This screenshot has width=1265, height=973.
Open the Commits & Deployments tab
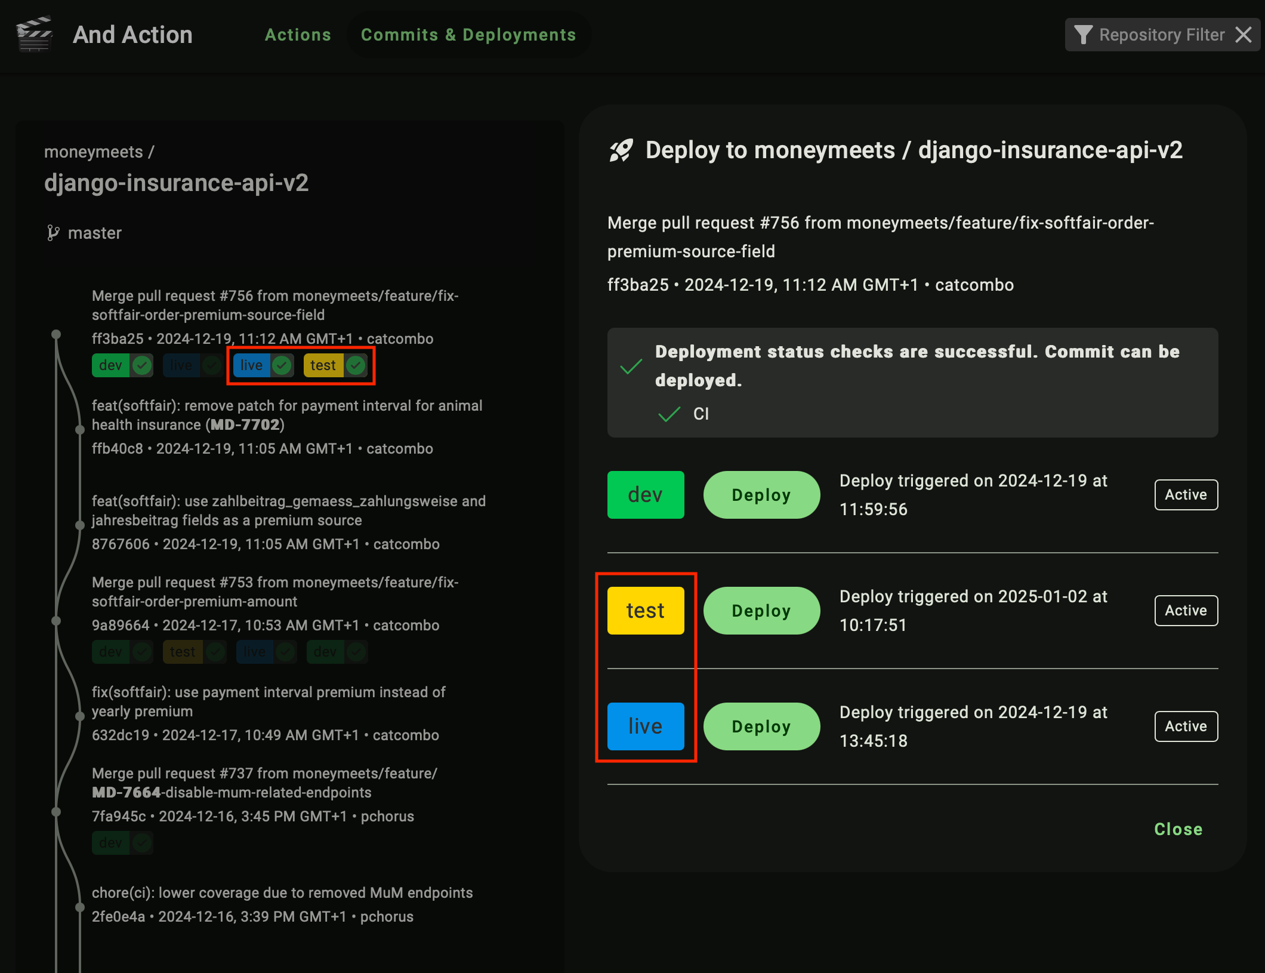pyautogui.click(x=468, y=35)
